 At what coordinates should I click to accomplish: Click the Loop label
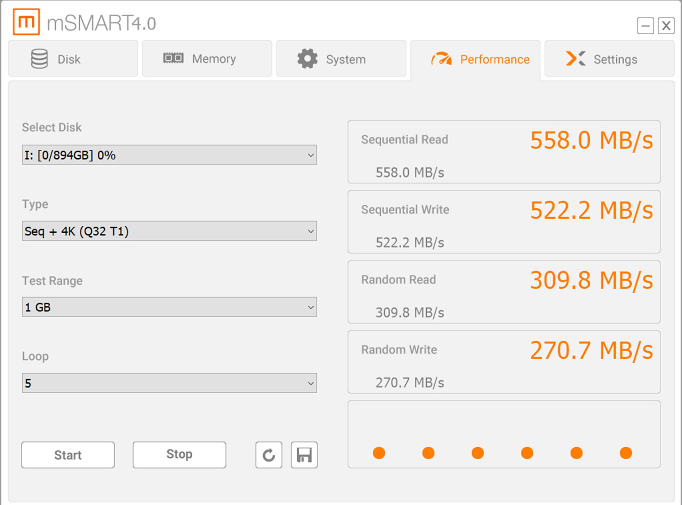(x=35, y=356)
